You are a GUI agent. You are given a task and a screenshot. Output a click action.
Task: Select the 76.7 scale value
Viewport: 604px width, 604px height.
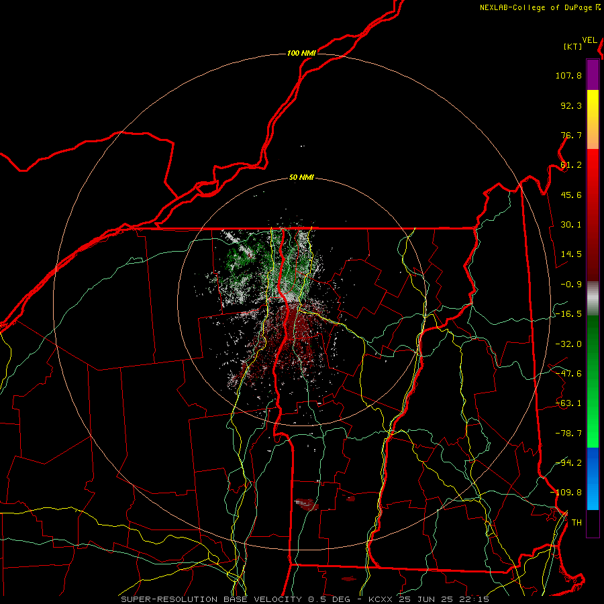coord(571,135)
